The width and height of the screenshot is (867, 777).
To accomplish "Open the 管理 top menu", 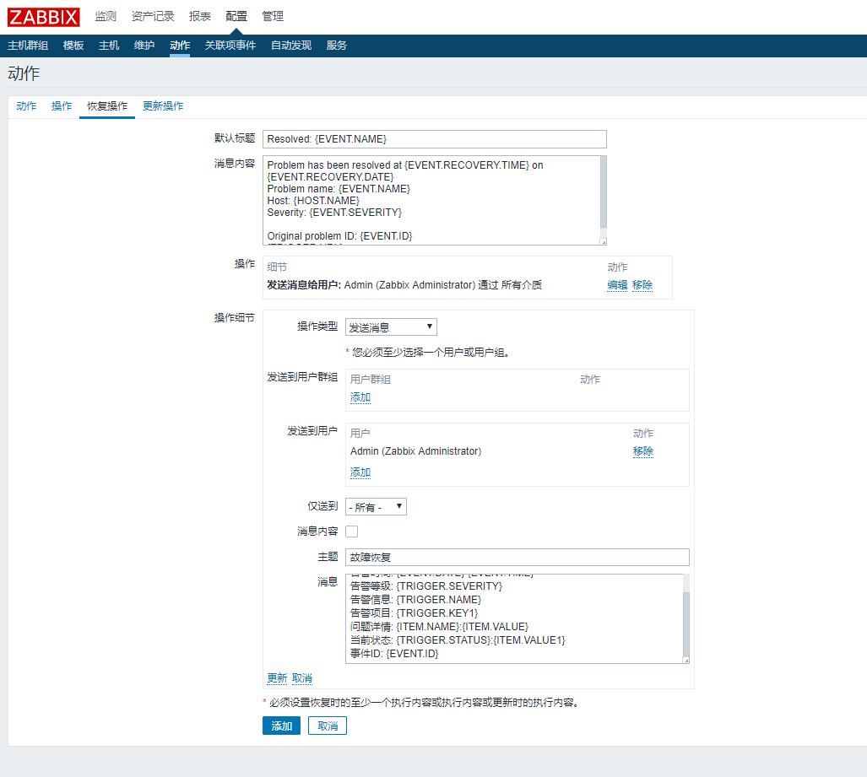I will pos(273,17).
